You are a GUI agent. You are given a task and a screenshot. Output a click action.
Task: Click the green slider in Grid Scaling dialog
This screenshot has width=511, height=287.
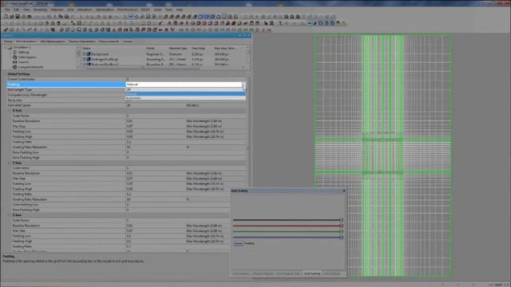(287, 231)
